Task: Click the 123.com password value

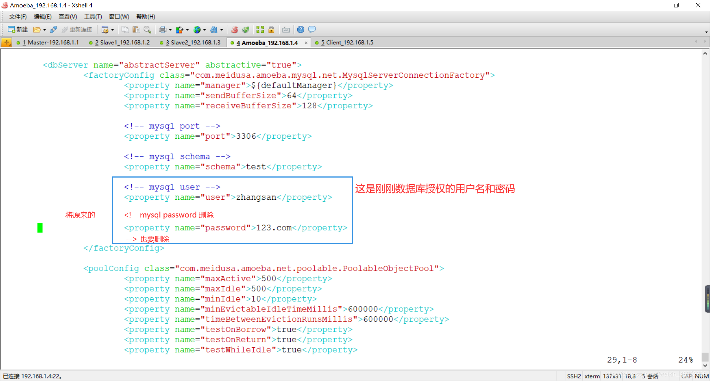Action: tap(274, 228)
